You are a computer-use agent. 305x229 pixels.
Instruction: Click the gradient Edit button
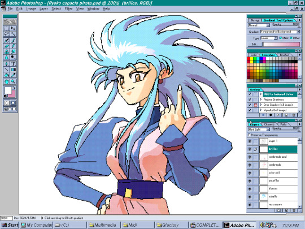pyautogui.click(x=255, y=44)
